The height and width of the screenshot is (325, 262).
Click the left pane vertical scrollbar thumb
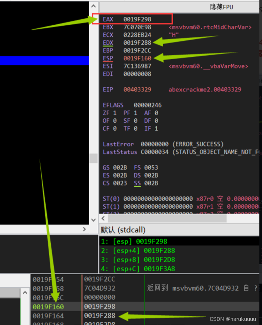[93, 158]
